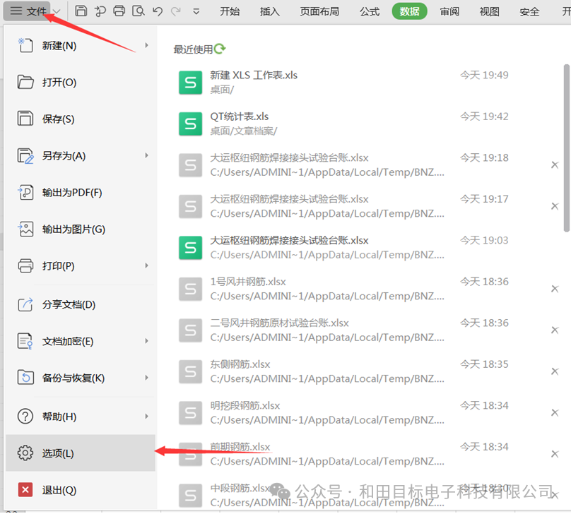
Task: Open 选项(L) settings entry
Action: point(80,453)
